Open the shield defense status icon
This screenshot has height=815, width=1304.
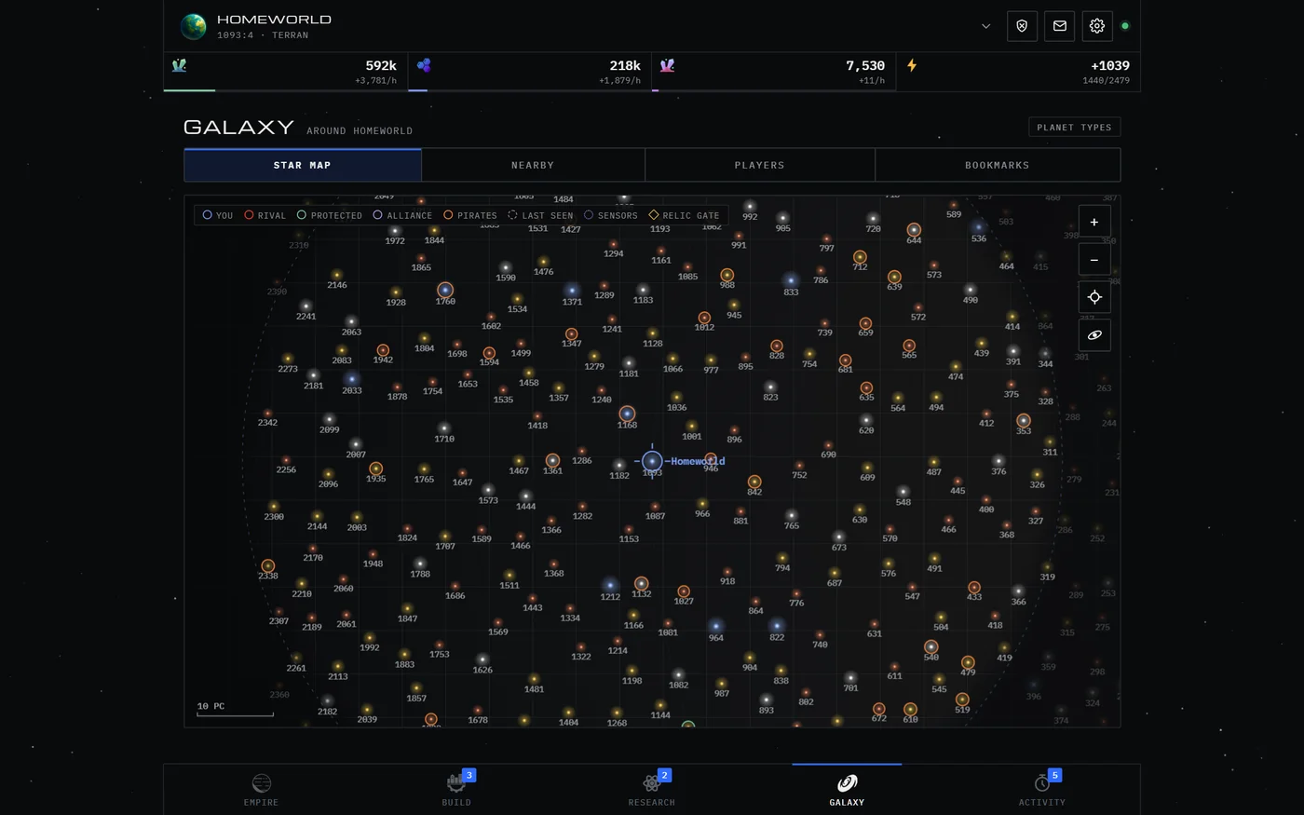pos(1022,26)
